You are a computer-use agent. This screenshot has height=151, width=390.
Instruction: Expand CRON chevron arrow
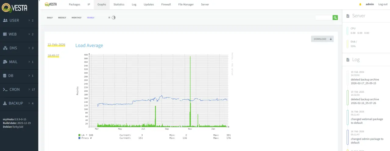click(x=29, y=89)
